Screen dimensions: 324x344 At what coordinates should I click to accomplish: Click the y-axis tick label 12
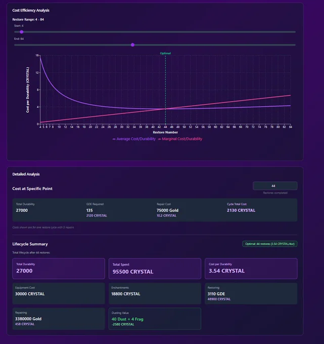(x=37, y=73)
